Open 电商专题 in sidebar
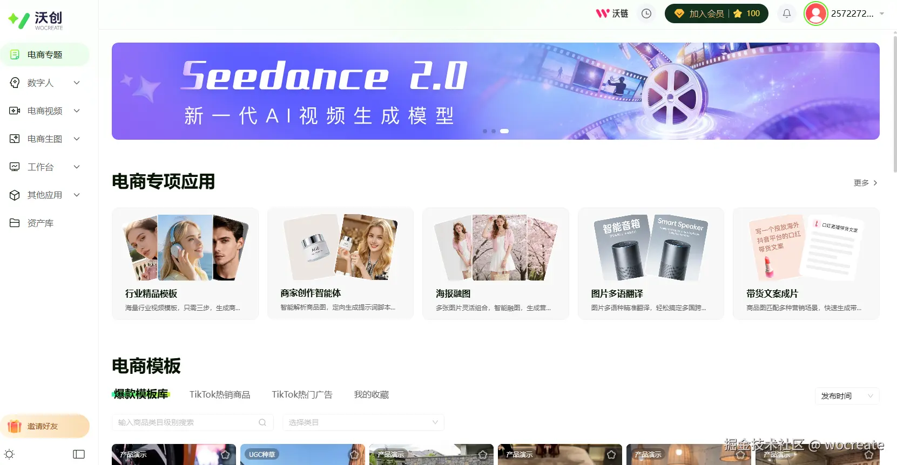The height and width of the screenshot is (465, 897). click(x=45, y=54)
